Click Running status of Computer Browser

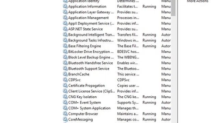(149, 114)
